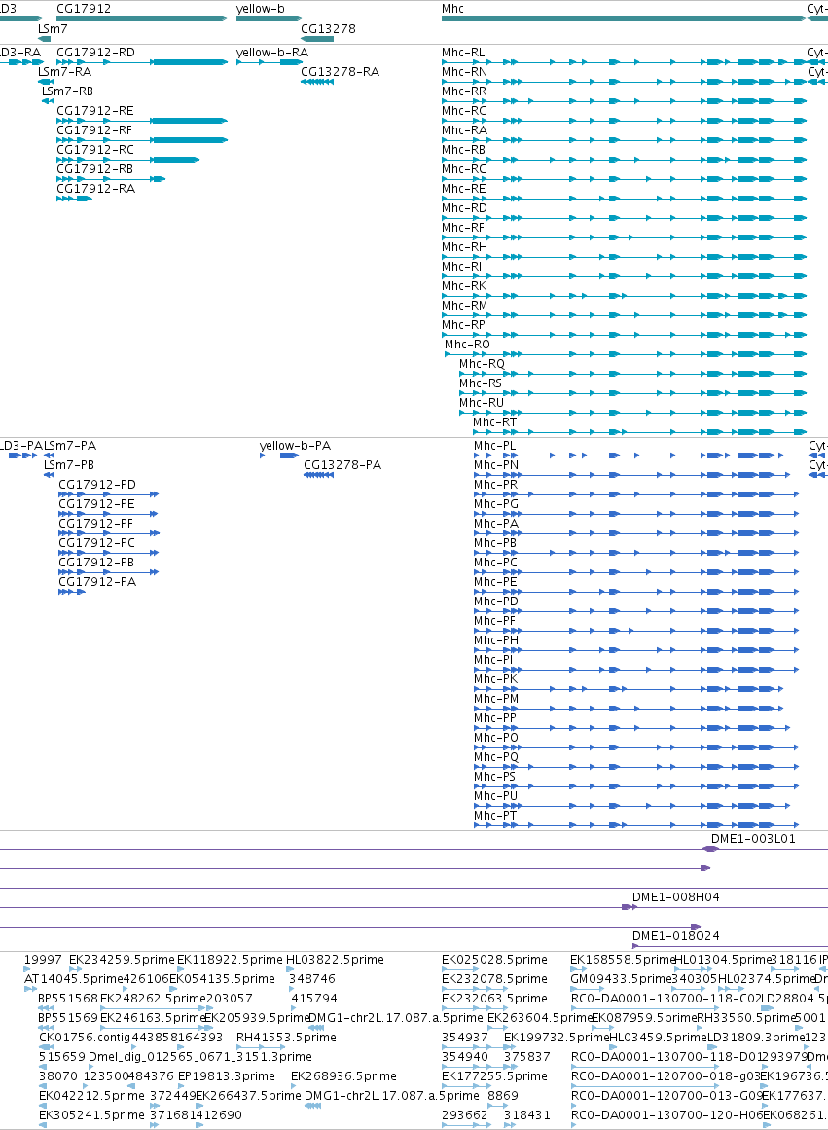Select the 354937 feature label
The width and height of the screenshot is (828, 1130).
tap(465, 1038)
